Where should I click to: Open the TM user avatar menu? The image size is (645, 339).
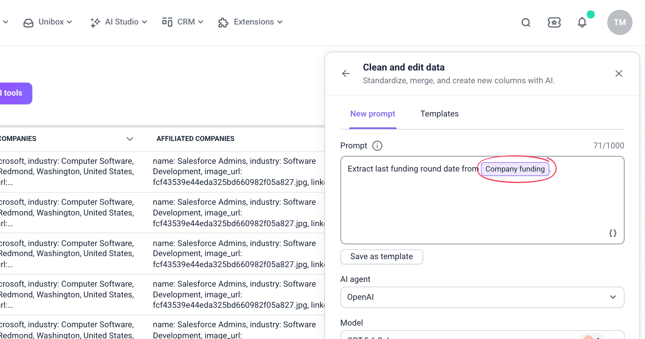620,22
